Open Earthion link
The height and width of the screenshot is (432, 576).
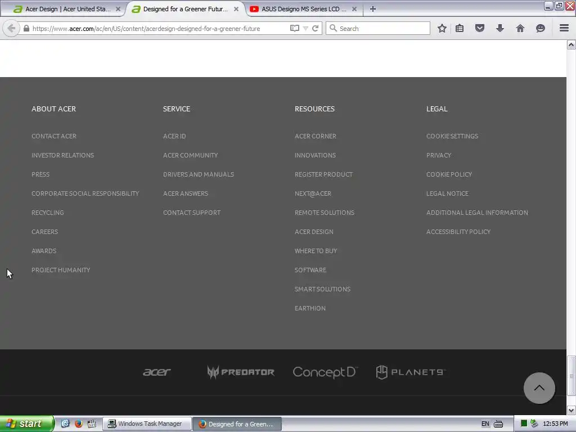tap(310, 308)
